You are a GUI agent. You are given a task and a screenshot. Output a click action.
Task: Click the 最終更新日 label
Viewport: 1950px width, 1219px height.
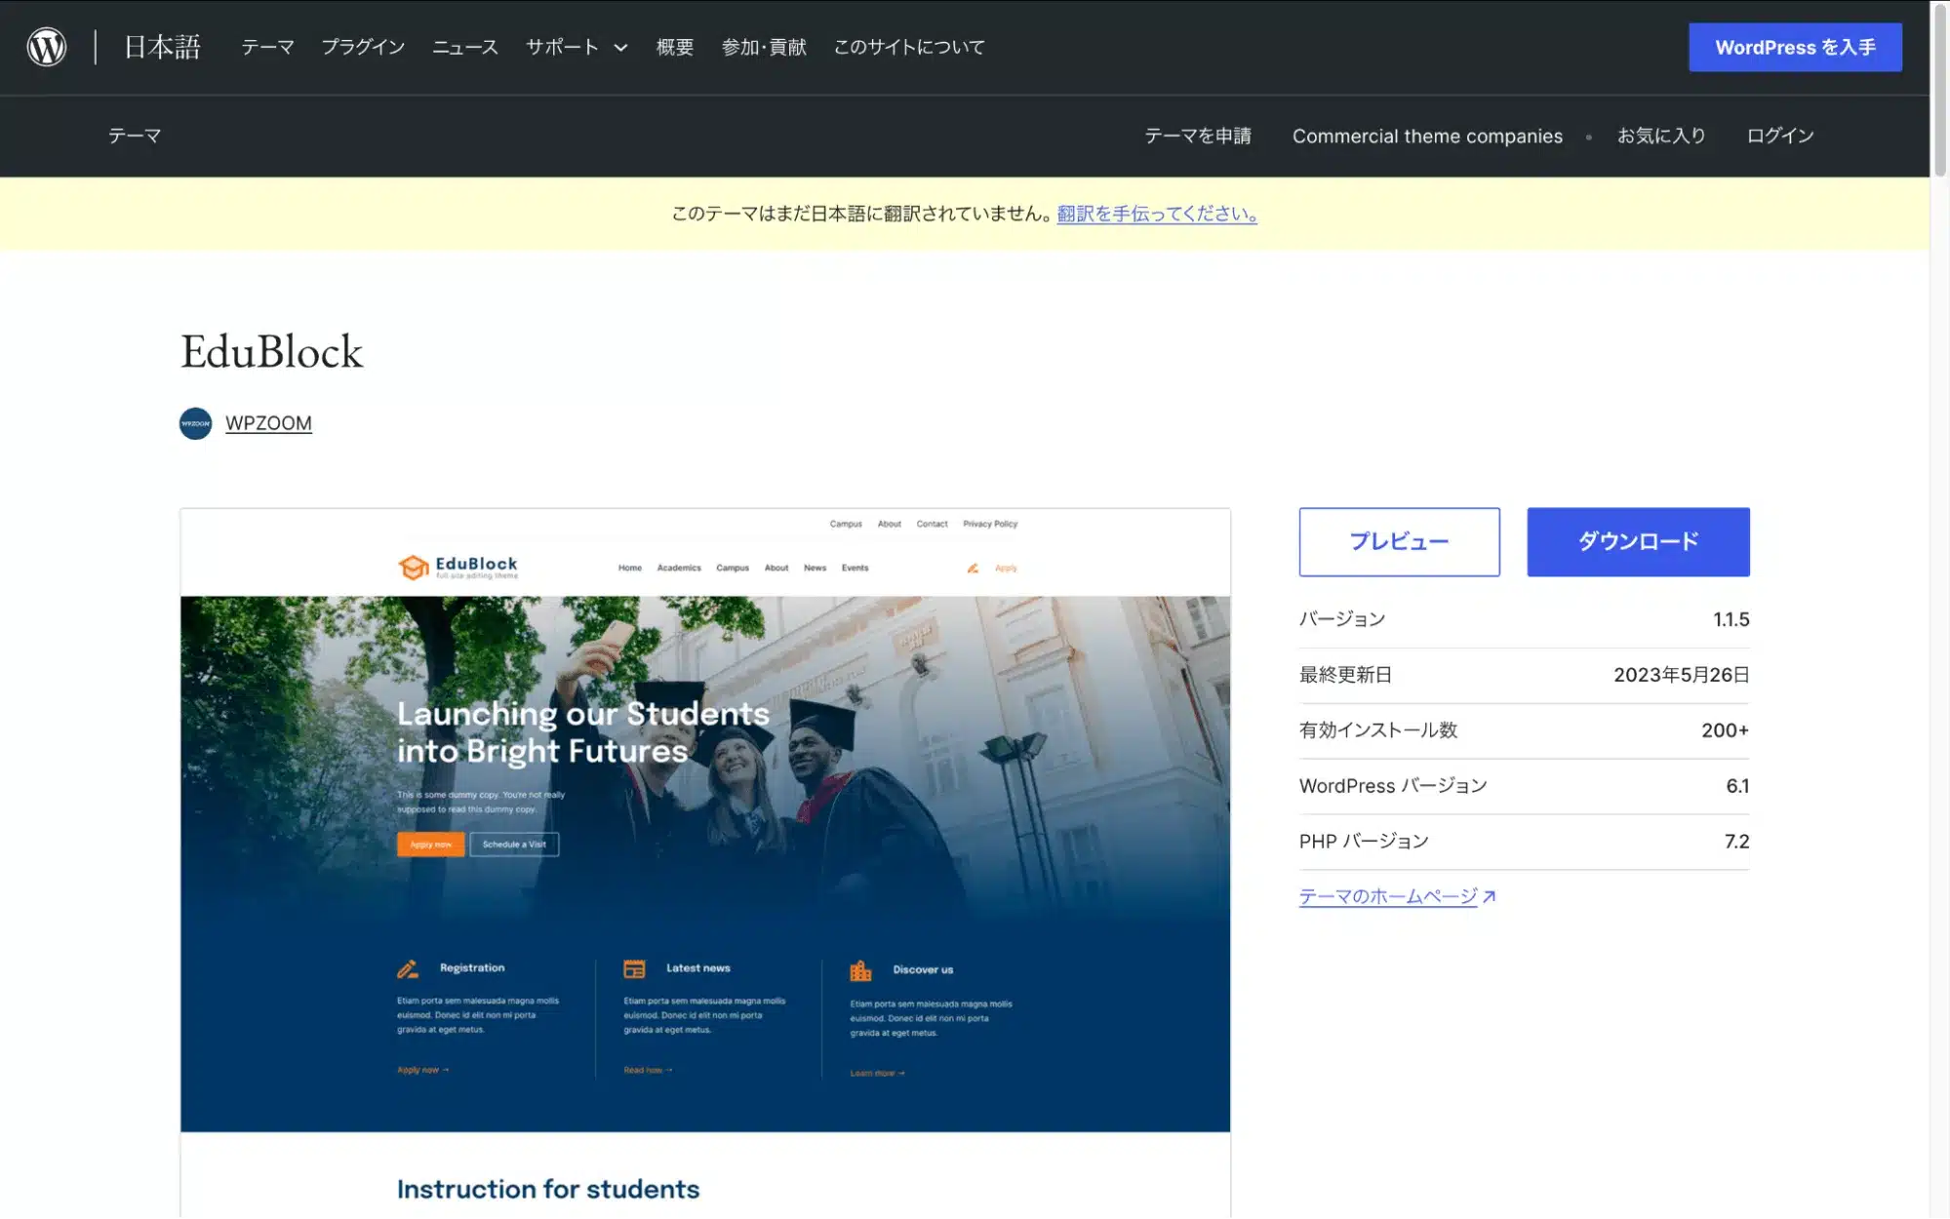click(1345, 675)
